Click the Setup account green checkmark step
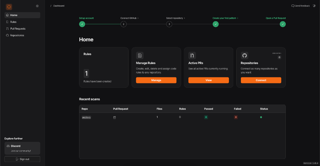 point(82,24)
